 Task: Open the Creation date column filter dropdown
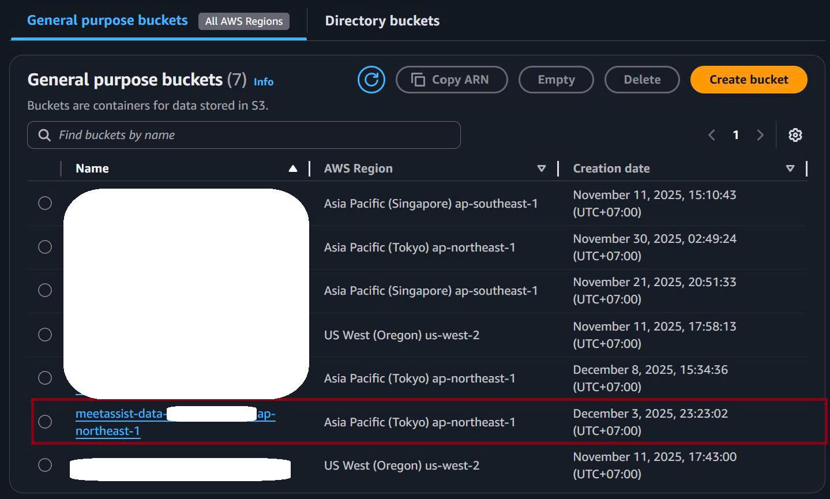click(x=790, y=168)
